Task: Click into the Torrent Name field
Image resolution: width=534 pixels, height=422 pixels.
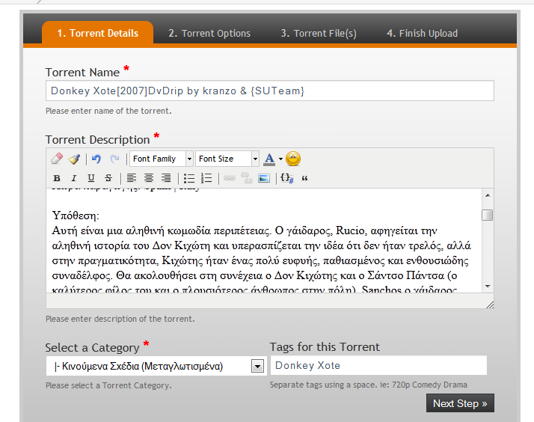Action: click(270, 91)
